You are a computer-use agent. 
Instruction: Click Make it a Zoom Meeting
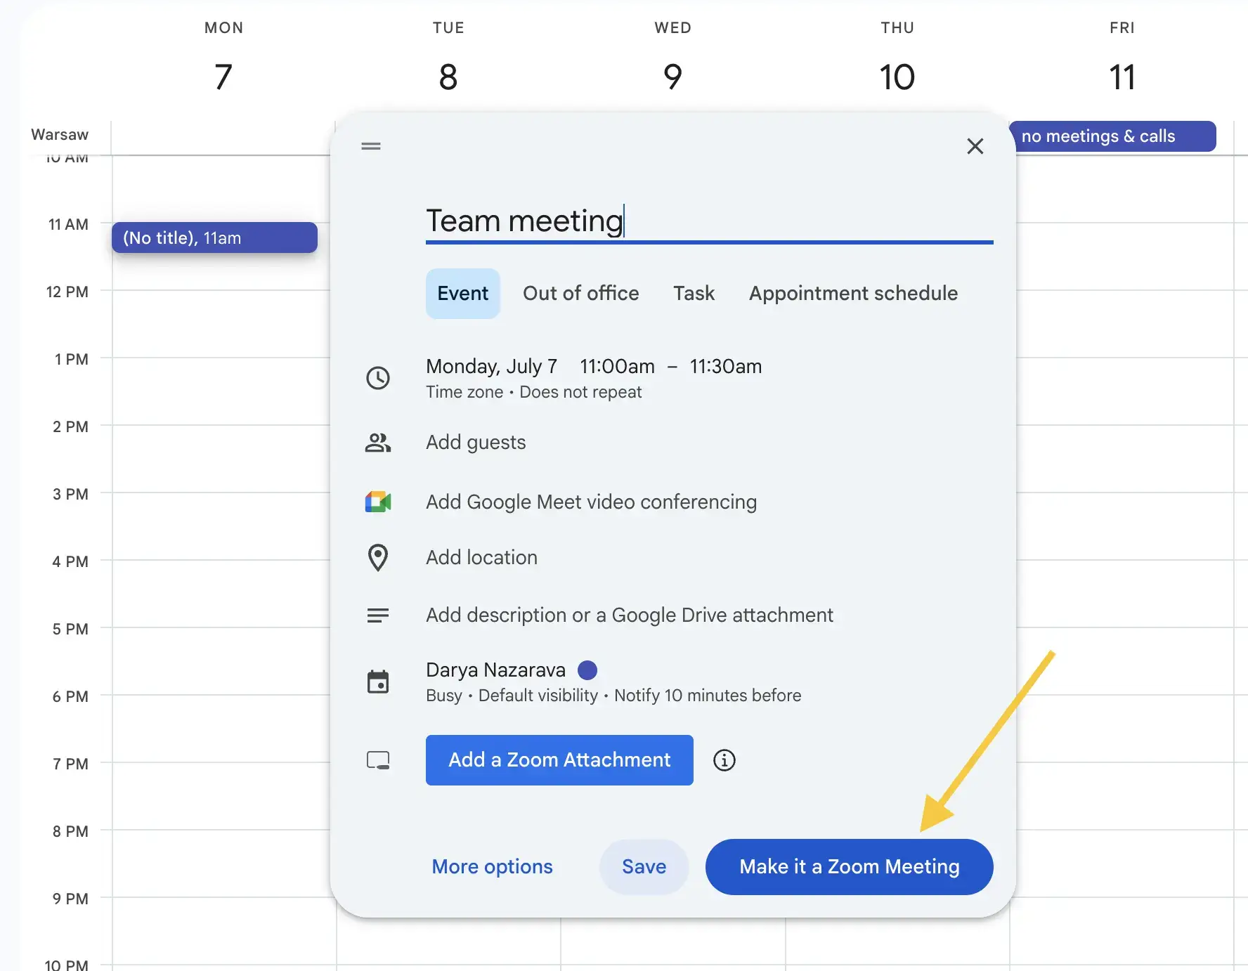point(849,866)
